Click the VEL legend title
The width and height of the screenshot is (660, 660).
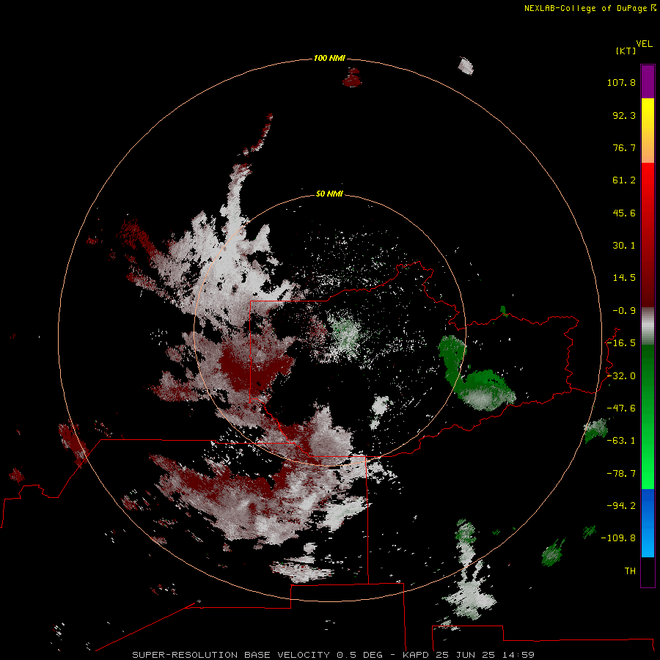click(x=644, y=44)
